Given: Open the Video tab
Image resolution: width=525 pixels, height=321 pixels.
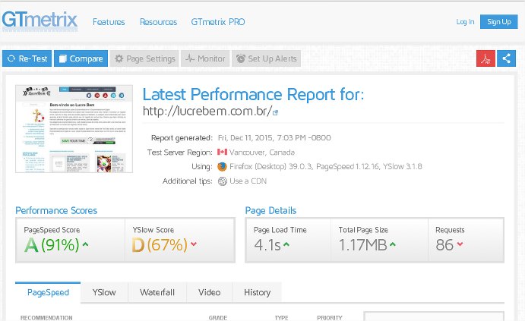Looking at the screenshot, I should coord(209,293).
